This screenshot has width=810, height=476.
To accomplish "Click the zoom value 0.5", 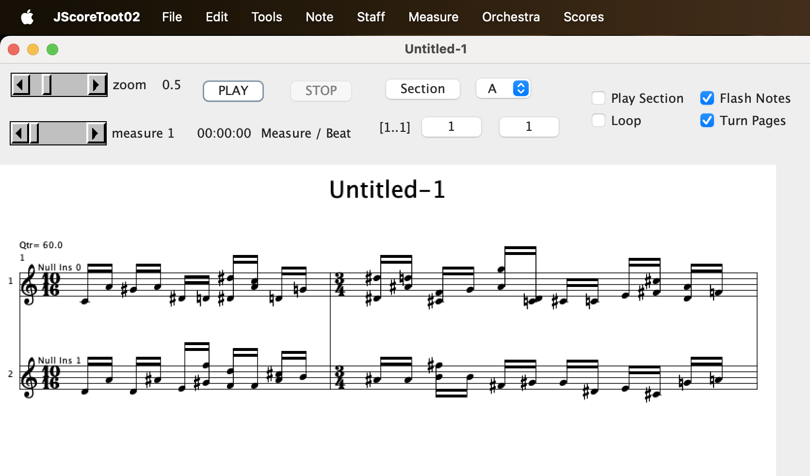I will pyautogui.click(x=172, y=85).
